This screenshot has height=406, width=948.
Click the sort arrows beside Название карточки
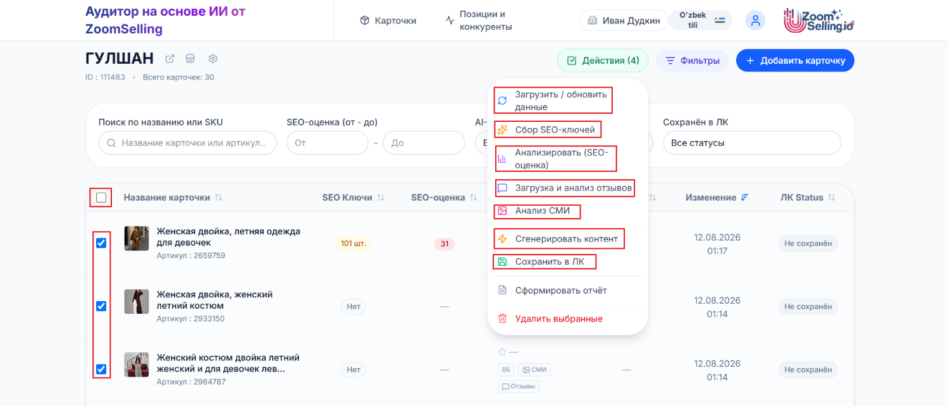click(218, 198)
